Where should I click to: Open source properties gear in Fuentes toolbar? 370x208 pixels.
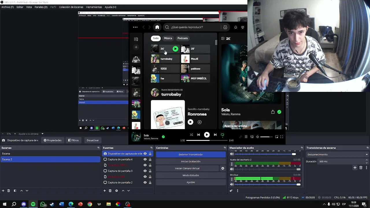tap(116, 191)
